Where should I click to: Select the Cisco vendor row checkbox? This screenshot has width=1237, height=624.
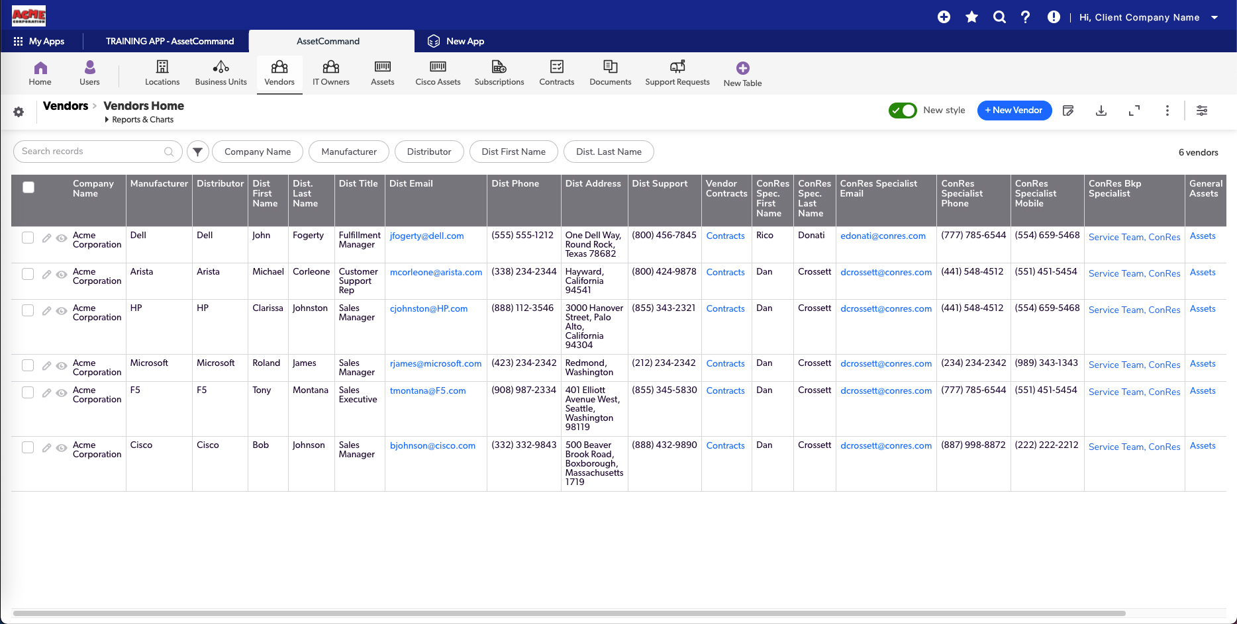tap(28, 447)
